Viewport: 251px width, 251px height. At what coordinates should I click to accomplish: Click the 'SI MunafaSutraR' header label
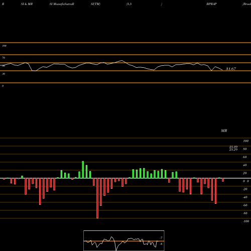pos(62,4)
